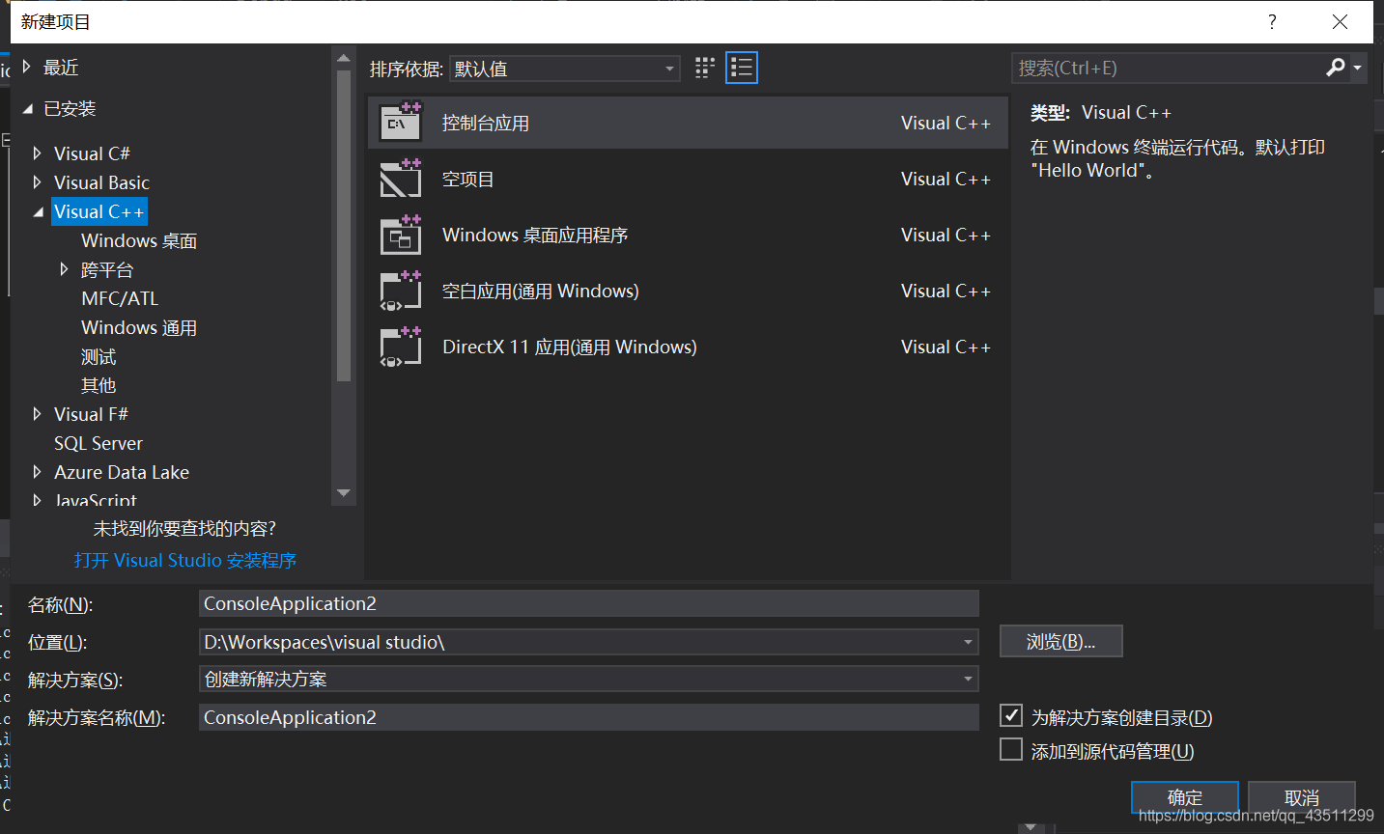Expand the 跨平台 node

point(64,268)
